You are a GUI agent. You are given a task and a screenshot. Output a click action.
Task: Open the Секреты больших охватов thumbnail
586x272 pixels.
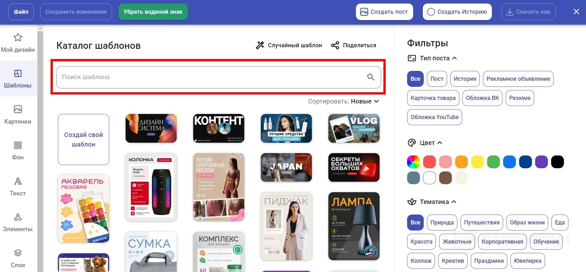[x=354, y=167]
